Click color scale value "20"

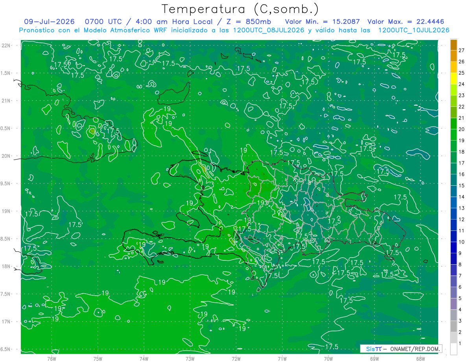click(462, 129)
